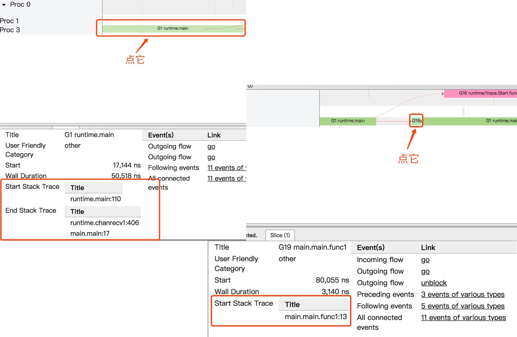Click the 'go' link directly above 'unblock'
The height and width of the screenshot is (337, 517).
[425, 271]
